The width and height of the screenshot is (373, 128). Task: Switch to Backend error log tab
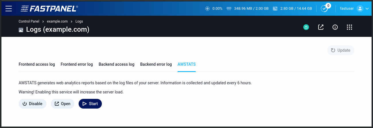click(x=156, y=64)
